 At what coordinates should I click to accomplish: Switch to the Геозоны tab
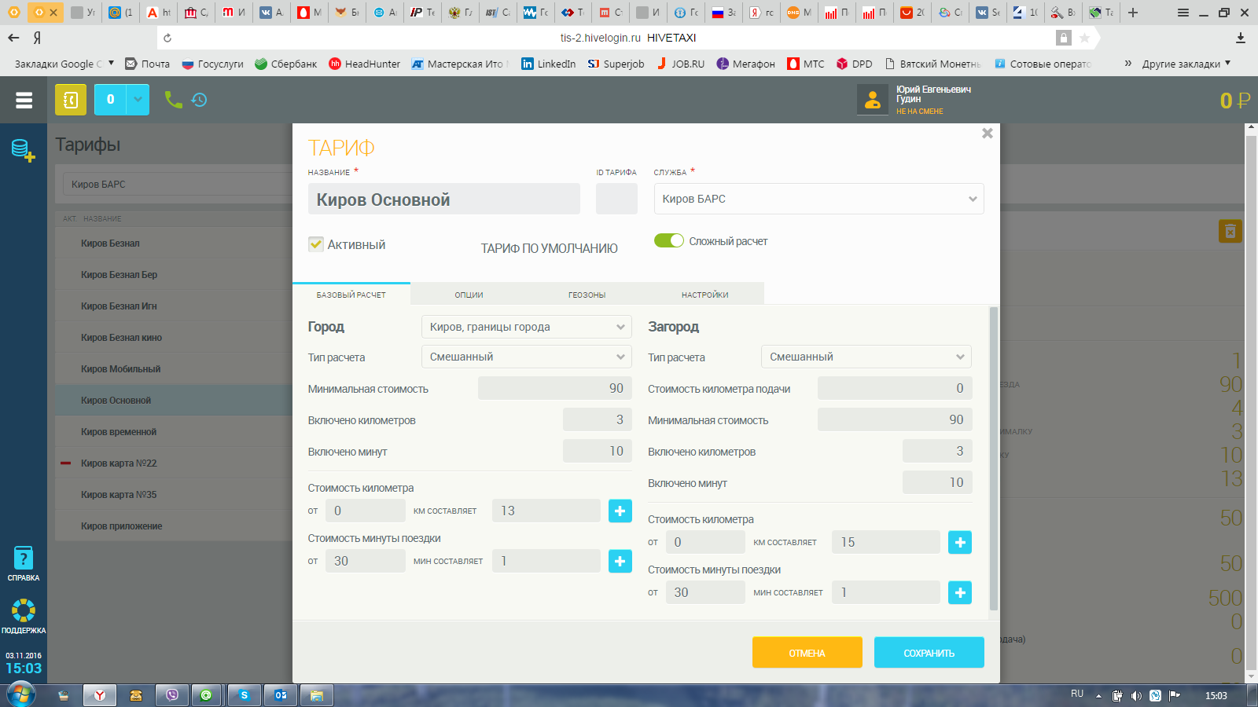[587, 295]
